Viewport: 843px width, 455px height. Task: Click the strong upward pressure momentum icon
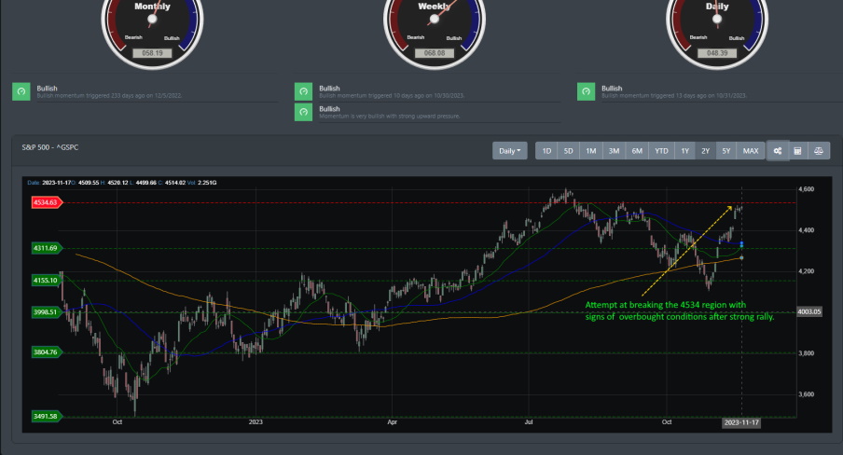pyautogui.click(x=303, y=112)
